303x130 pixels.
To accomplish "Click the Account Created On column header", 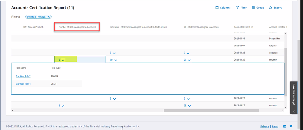I will click(243, 27).
